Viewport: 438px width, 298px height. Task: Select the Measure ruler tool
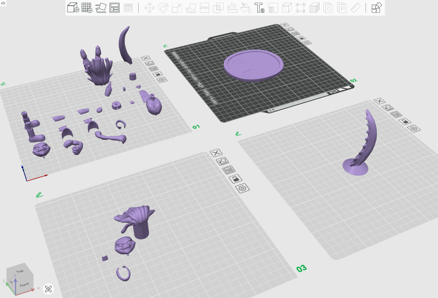click(x=356, y=8)
